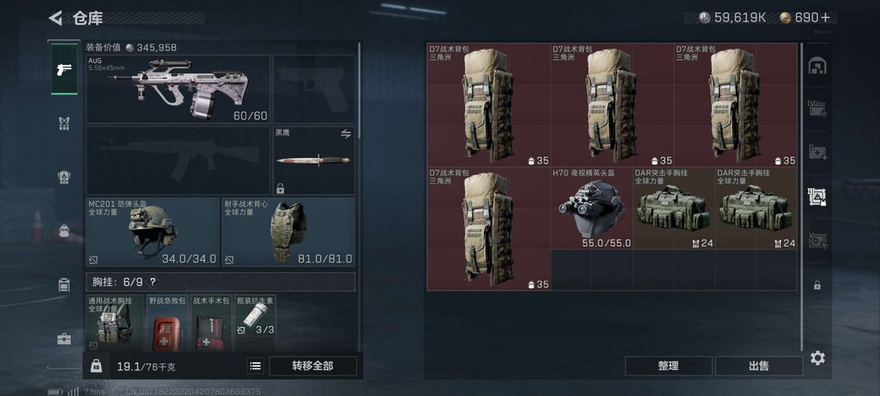
Task: Select the 射手战术背心 armor slot
Action: click(x=288, y=232)
